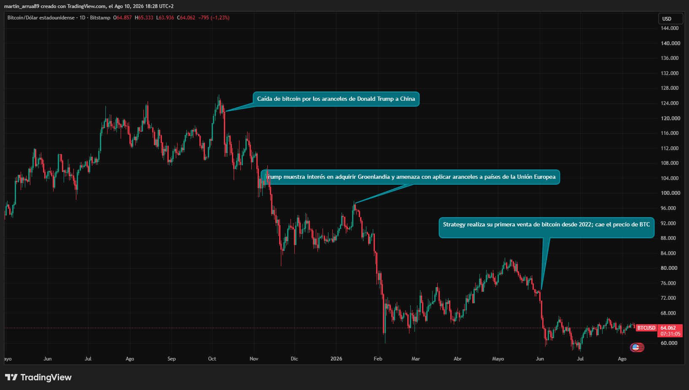Click the 2026 year label on time axis
The width and height of the screenshot is (689, 390).
[336, 359]
